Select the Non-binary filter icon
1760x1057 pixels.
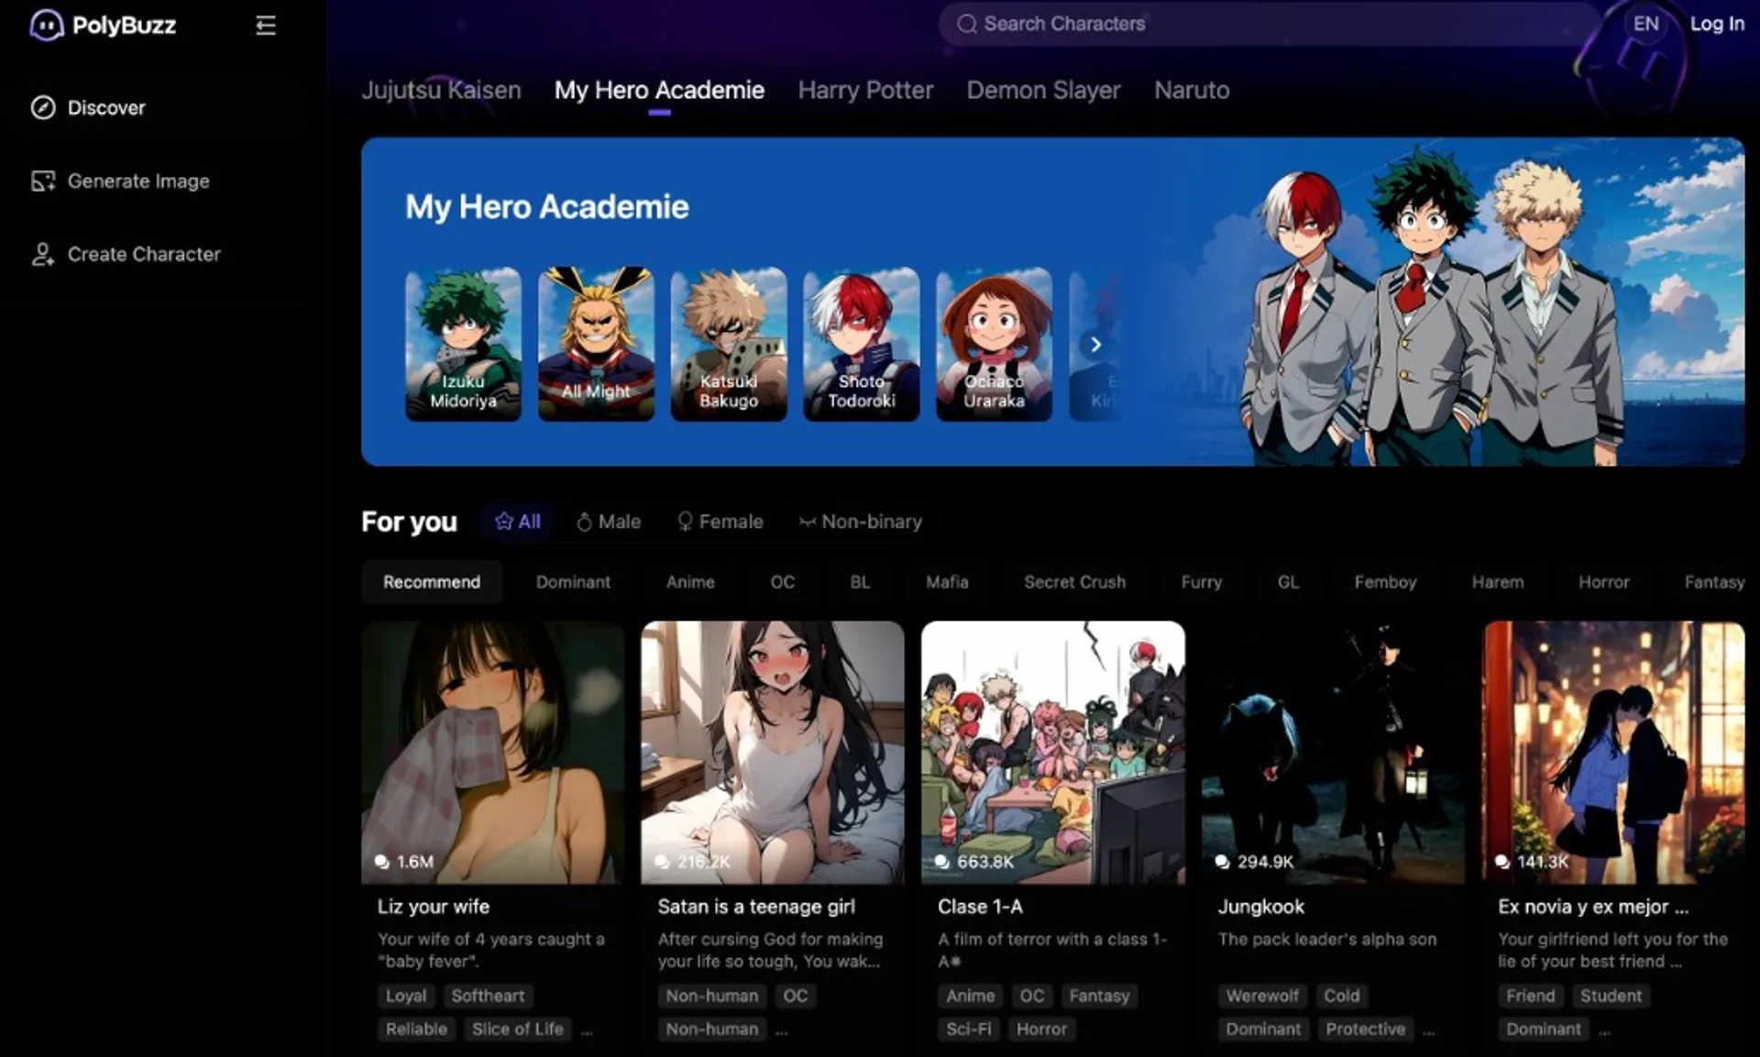pos(807,521)
